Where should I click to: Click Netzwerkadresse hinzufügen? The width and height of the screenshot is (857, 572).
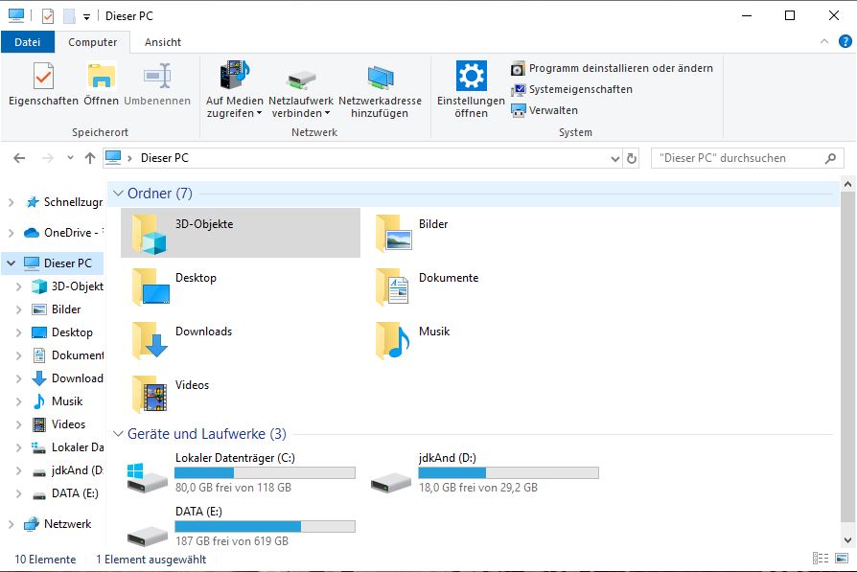pyautogui.click(x=380, y=89)
